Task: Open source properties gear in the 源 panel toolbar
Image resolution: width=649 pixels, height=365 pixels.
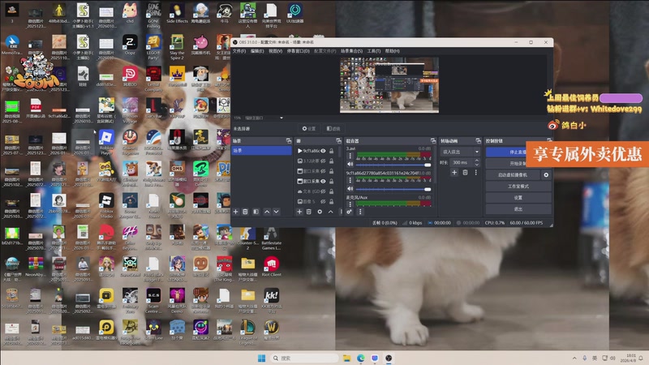Action: pos(320,212)
